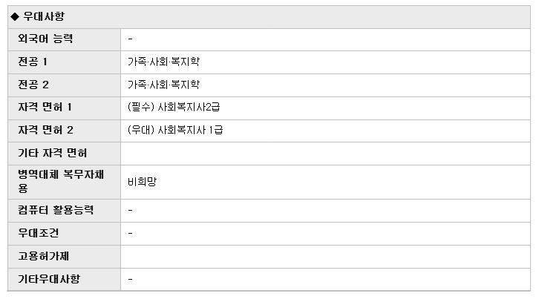Click the (필수) 사회복지사2급 text
The height and width of the screenshot is (299, 539).
pos(174,108)
